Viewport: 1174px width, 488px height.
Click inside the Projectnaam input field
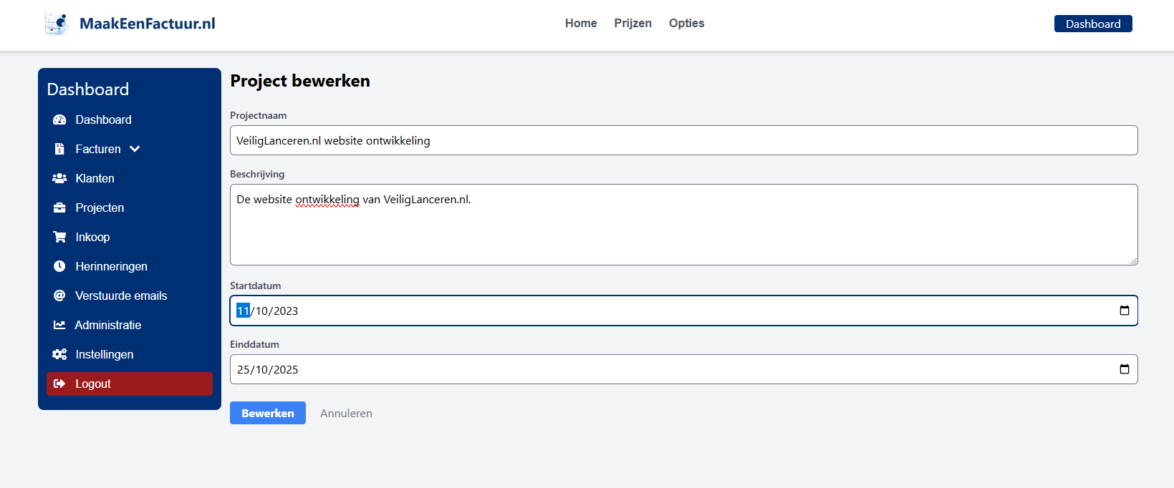pyautogui.click(x=683, y=140)
